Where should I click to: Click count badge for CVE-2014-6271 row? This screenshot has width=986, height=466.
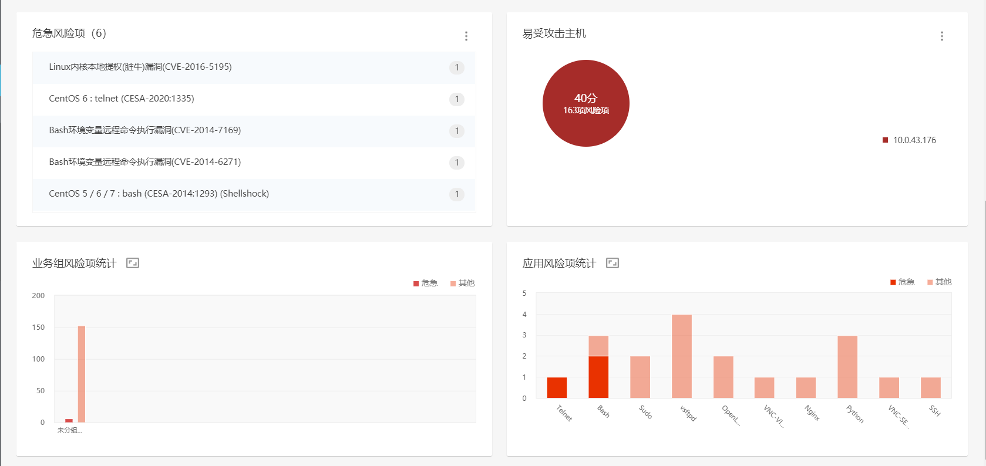pyautogui.click(x=457, y=163)
